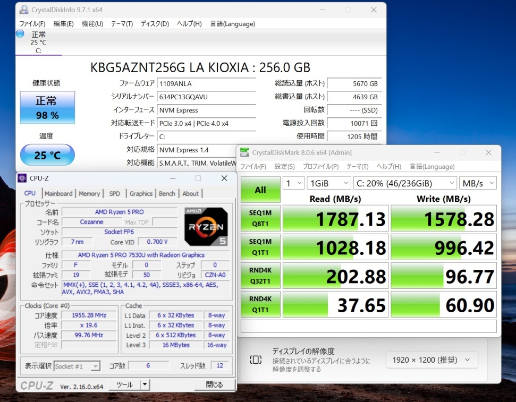Click the AMD Ryzen 5 logo image
Screen dimensions: 516x402
pos(206,227)
